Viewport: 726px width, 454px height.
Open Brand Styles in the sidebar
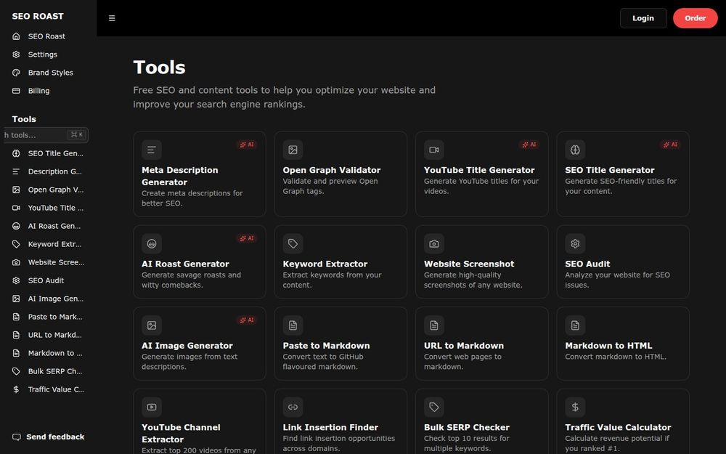[x=50, y=73]
